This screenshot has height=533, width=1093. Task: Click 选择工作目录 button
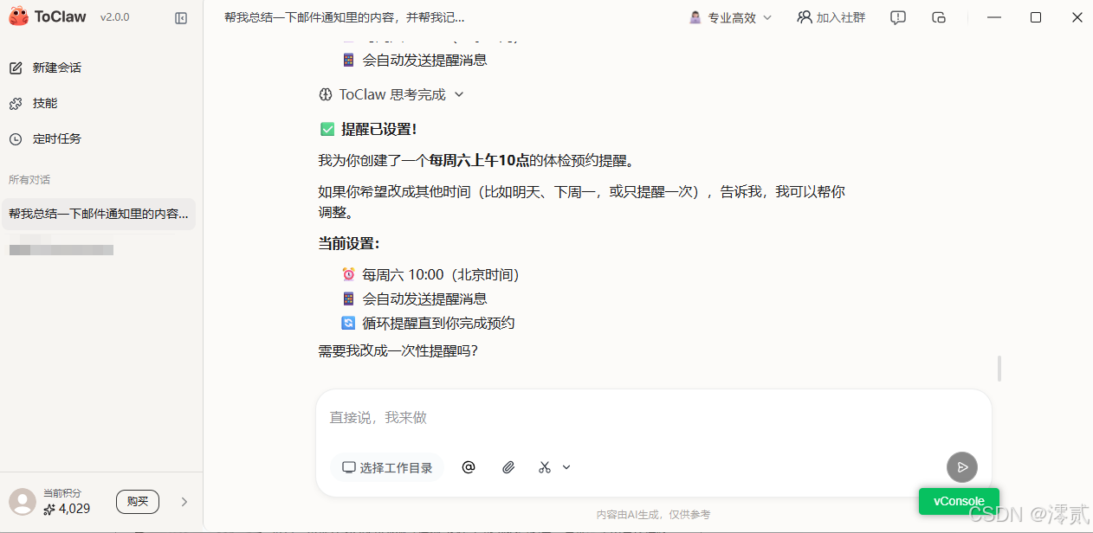tap(387, 467)
